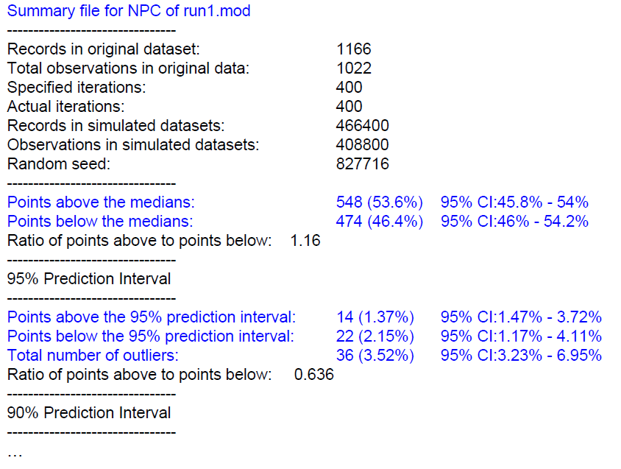Screen dimensions: 621x469
Task: Click the value 474 (46.4%)
Action: 380,221
